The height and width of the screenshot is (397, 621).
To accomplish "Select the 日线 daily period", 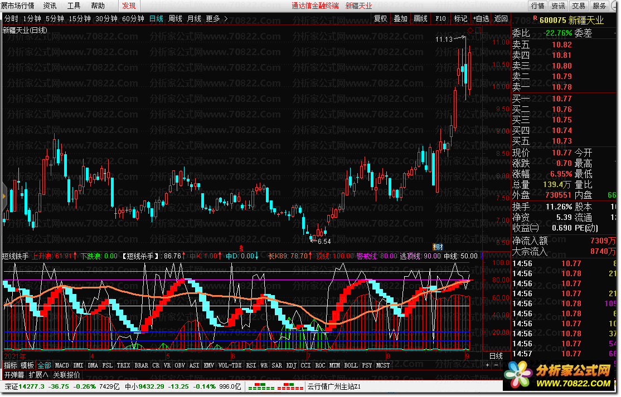I will tap(156, 18).
